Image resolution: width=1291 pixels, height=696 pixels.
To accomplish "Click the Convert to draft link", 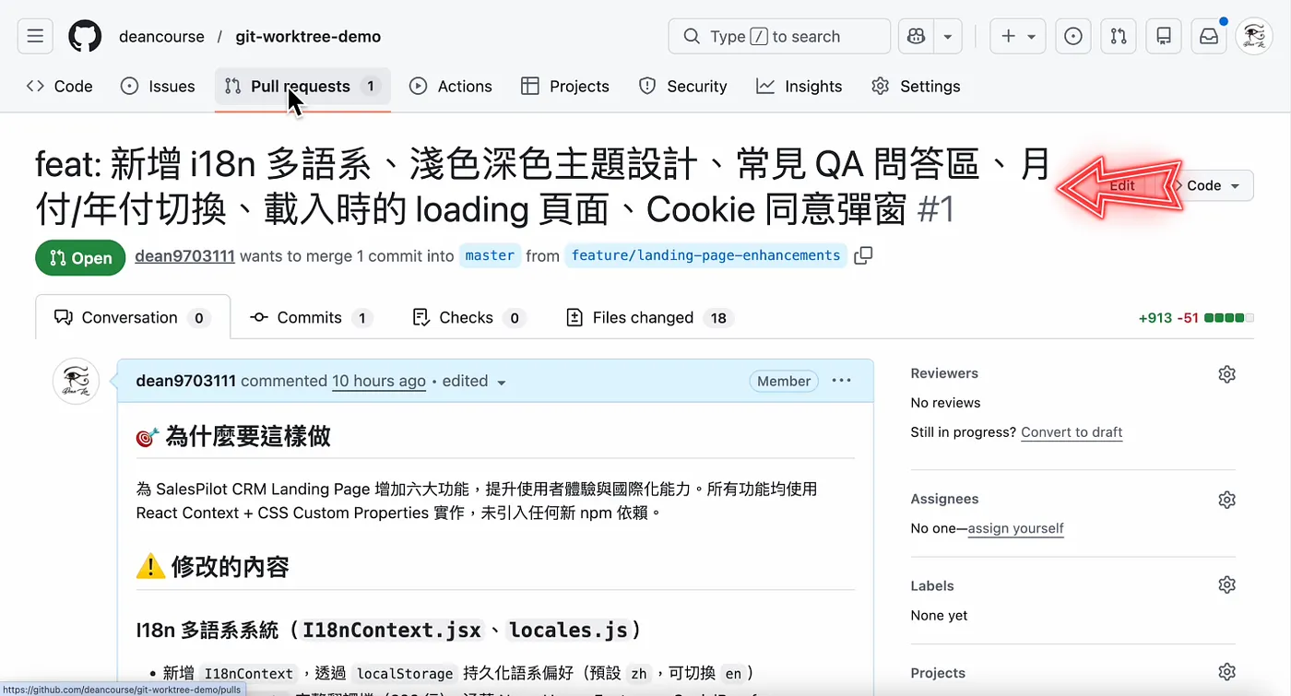I will [x=1072, y=431].
